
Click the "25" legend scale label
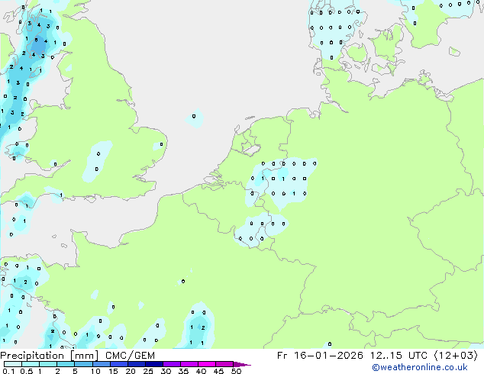[148, 371]
